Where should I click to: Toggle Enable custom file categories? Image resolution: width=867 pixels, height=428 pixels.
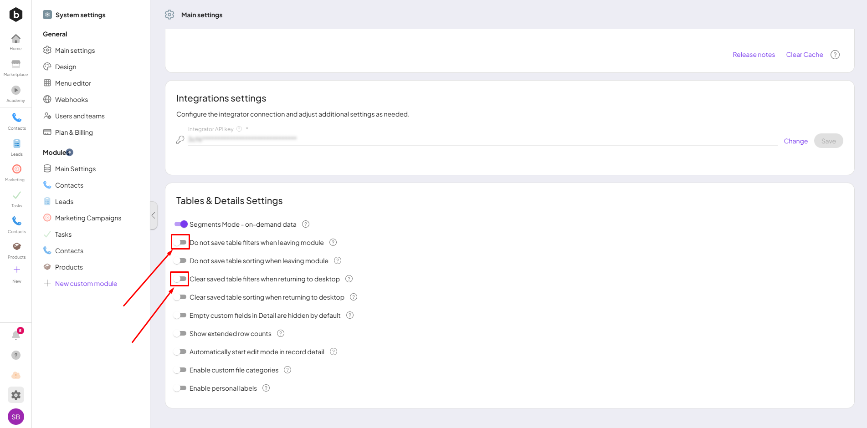point(180,370)
